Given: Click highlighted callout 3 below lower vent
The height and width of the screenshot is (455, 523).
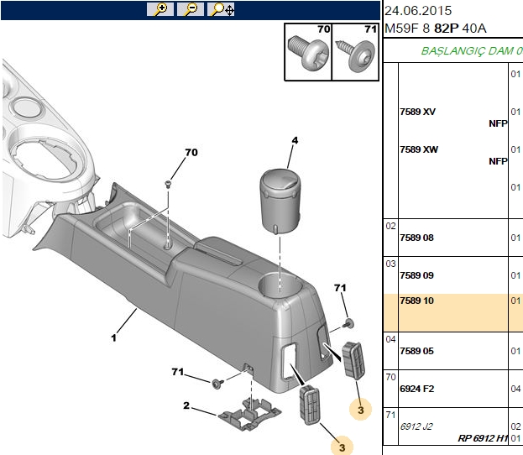Looking at the screenshot, I should click(x=342, y=447).
